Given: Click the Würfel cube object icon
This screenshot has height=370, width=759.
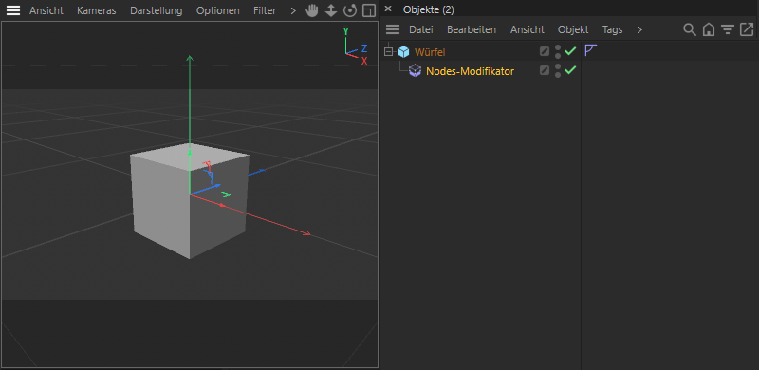Looking at the screenshot, I should (403, 51).
